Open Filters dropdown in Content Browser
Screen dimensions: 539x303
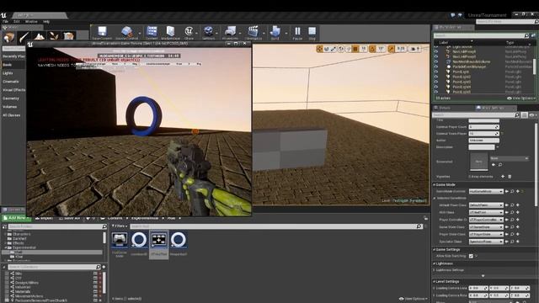pyautogui.click(x=119, y=226)
